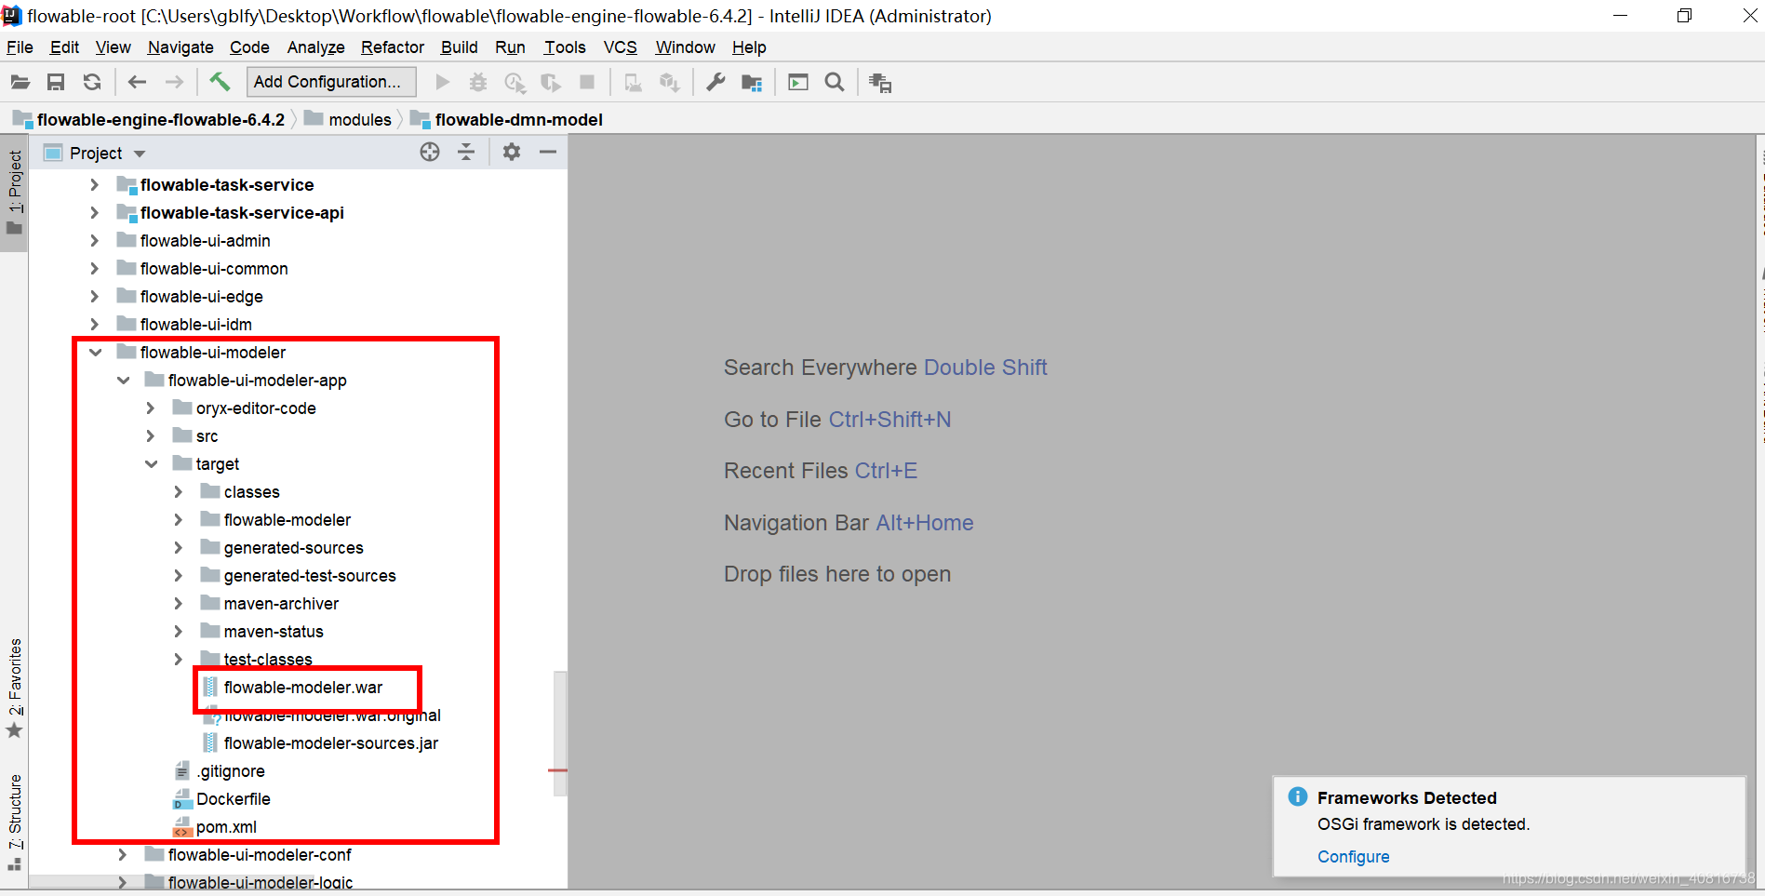
Task: Open the Help menu
Action: (749, 47)
